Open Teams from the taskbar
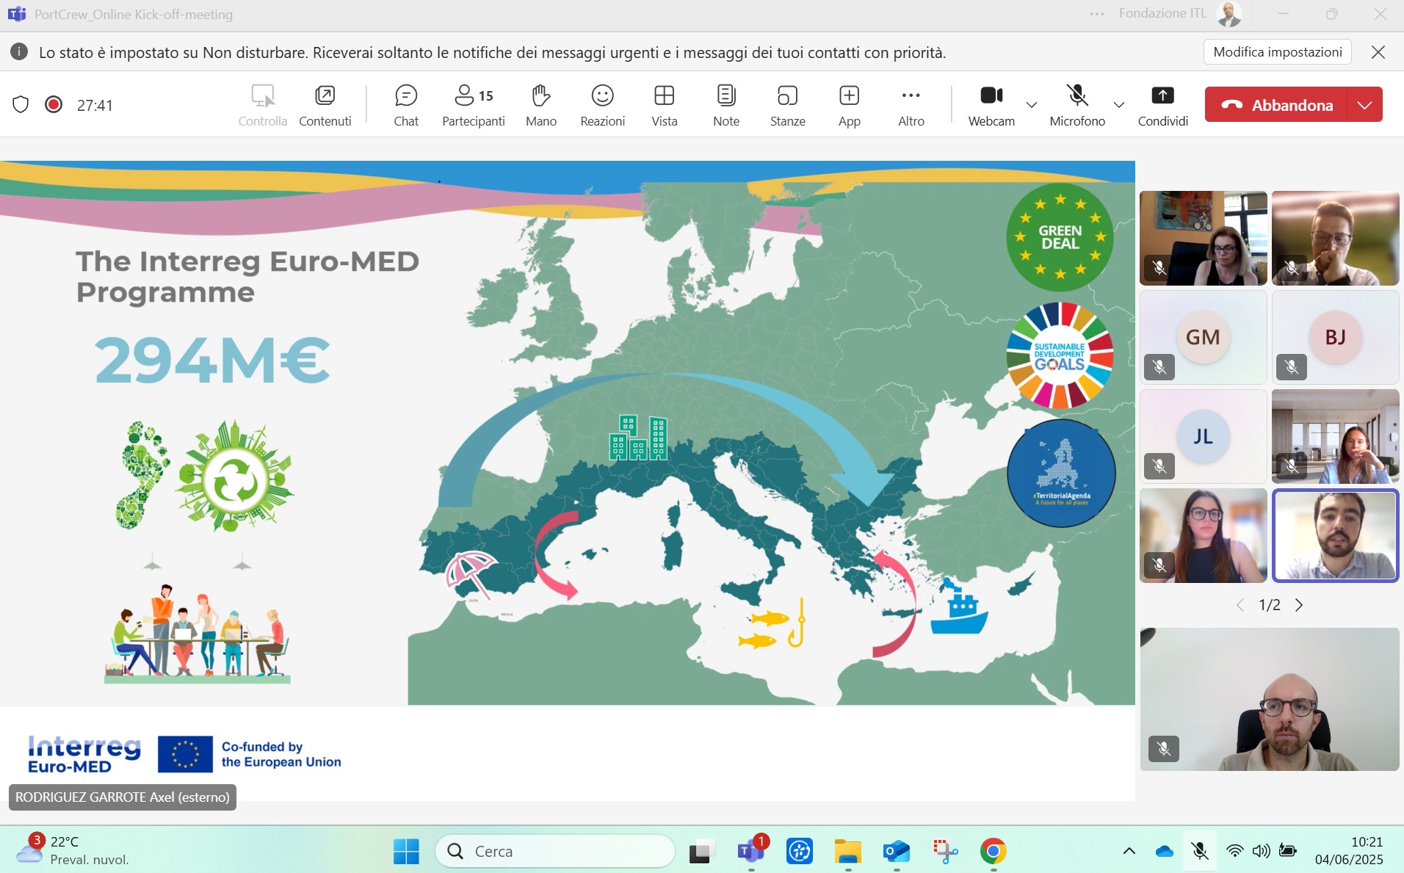This screenshot has height=873, width=1404. 751,851
